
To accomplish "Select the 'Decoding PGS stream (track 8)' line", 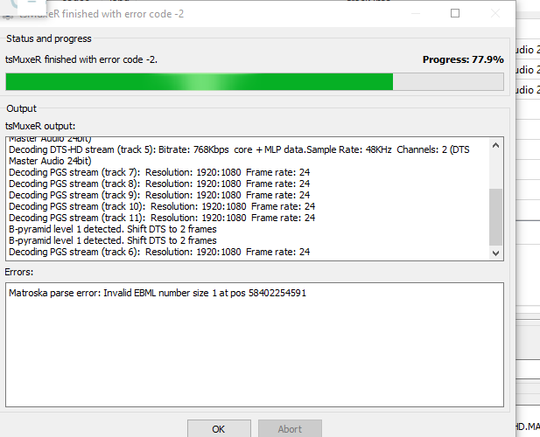I will pyautogui.click(x=159, y=184).
